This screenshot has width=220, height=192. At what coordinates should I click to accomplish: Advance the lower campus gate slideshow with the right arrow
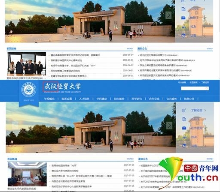[169, 126]
